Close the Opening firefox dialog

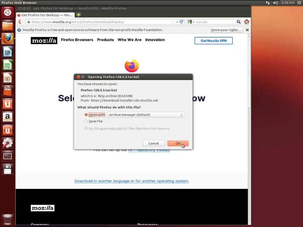point(78,77)
